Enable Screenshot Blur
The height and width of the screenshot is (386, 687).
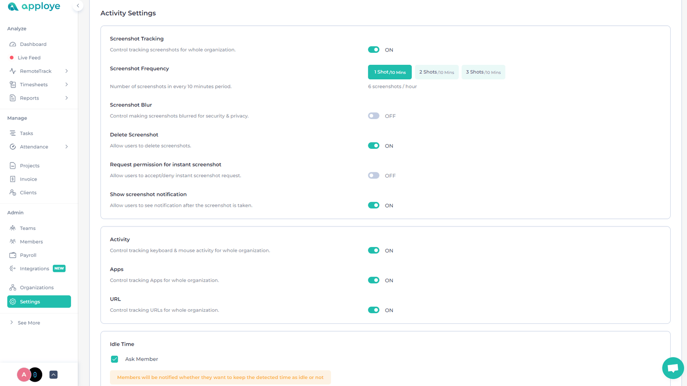[x=374, y=115]
